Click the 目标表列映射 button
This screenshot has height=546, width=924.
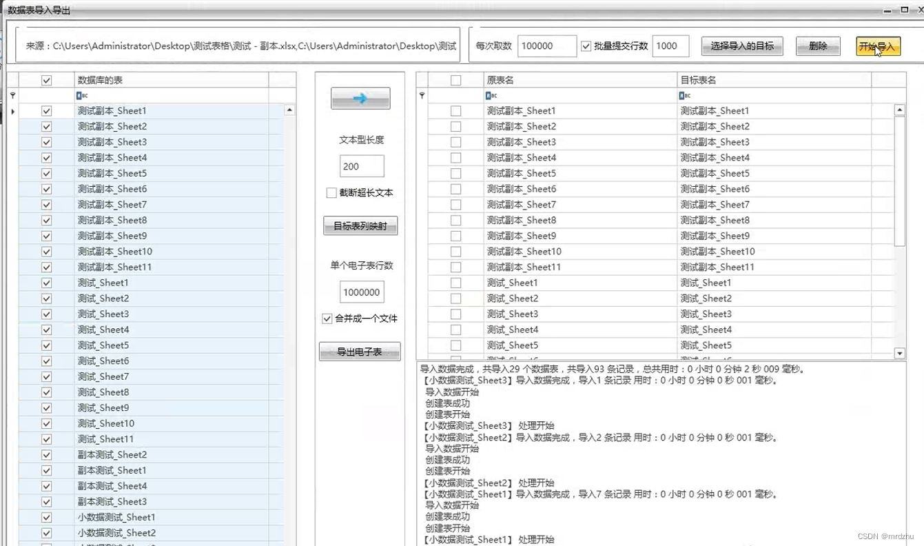[360, 225]
